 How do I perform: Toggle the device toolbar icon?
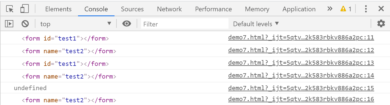pyautogui.click(x=25, y=9)
